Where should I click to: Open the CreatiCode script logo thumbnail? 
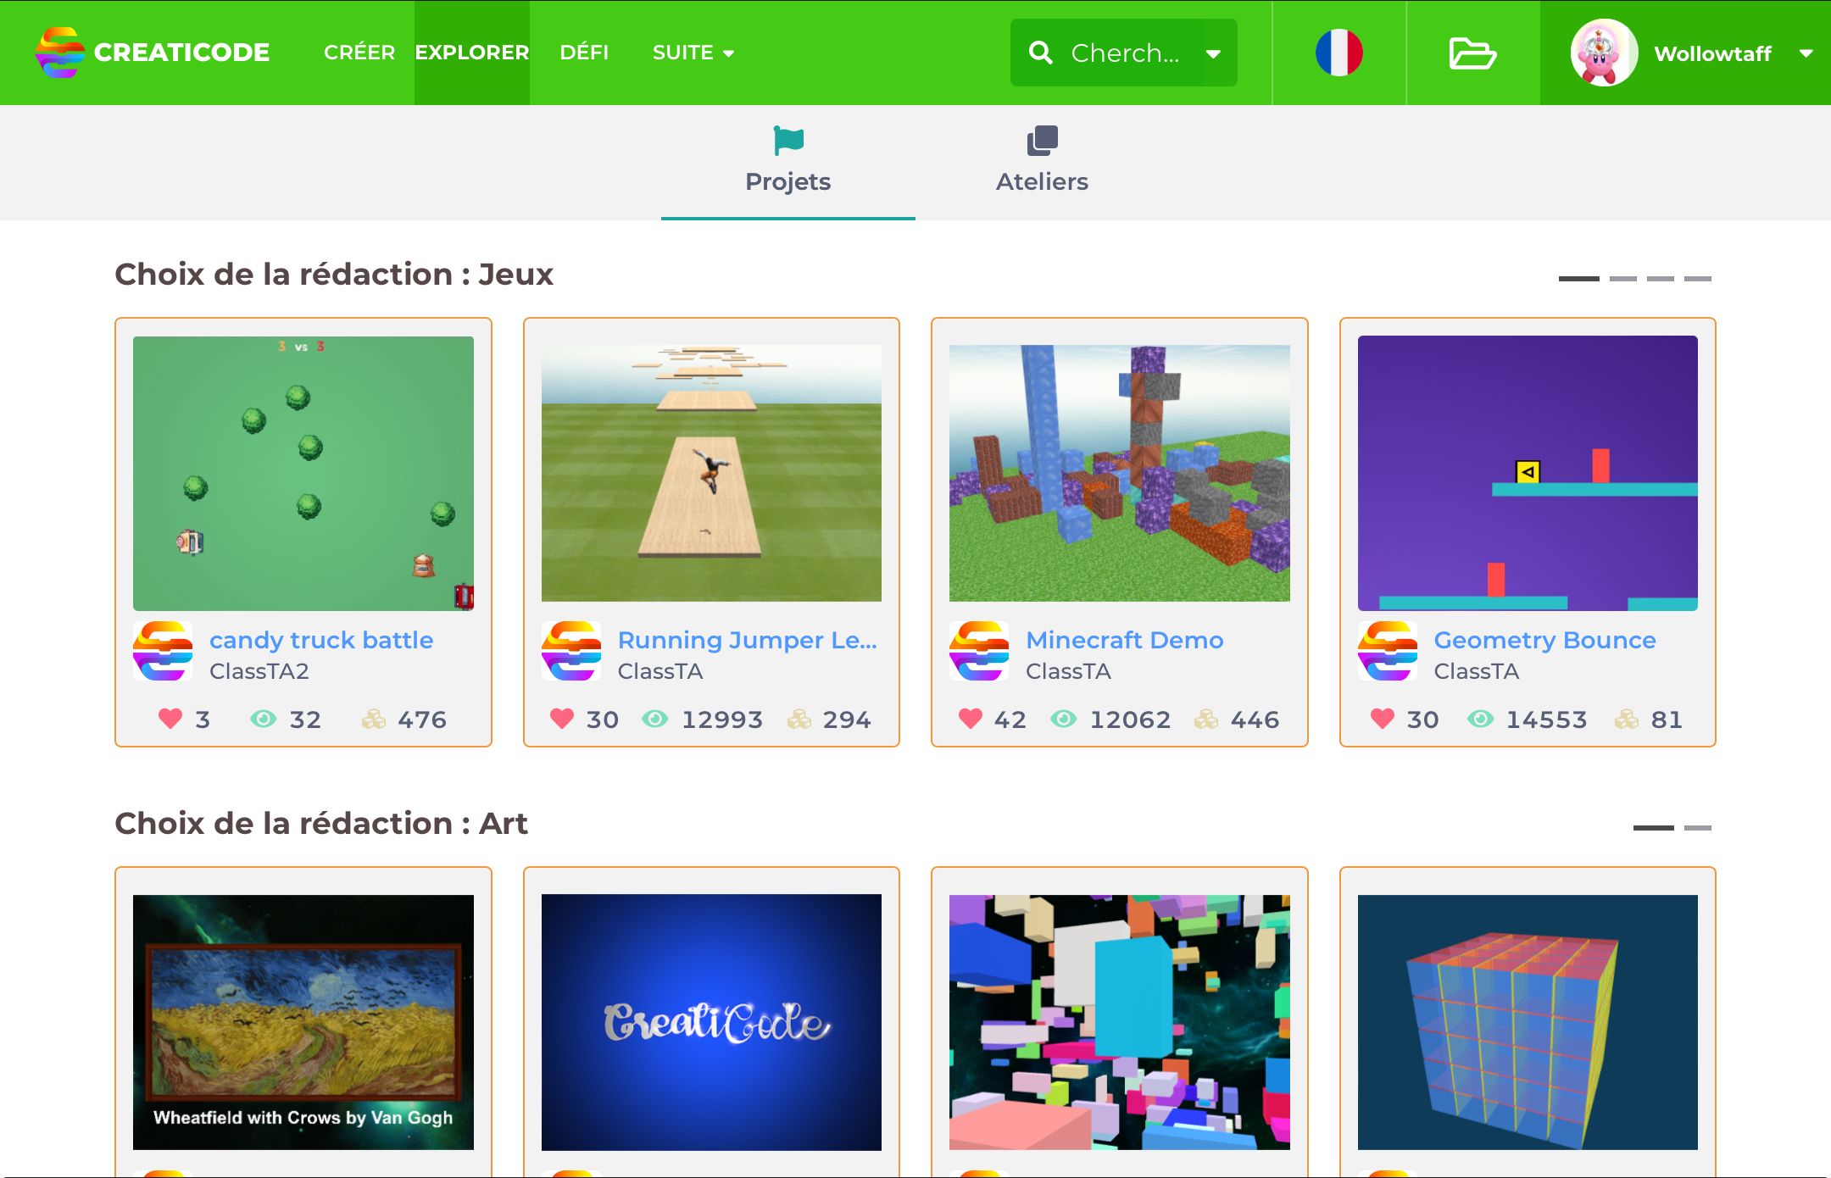pyautogui.click(x=711, y=1022)
